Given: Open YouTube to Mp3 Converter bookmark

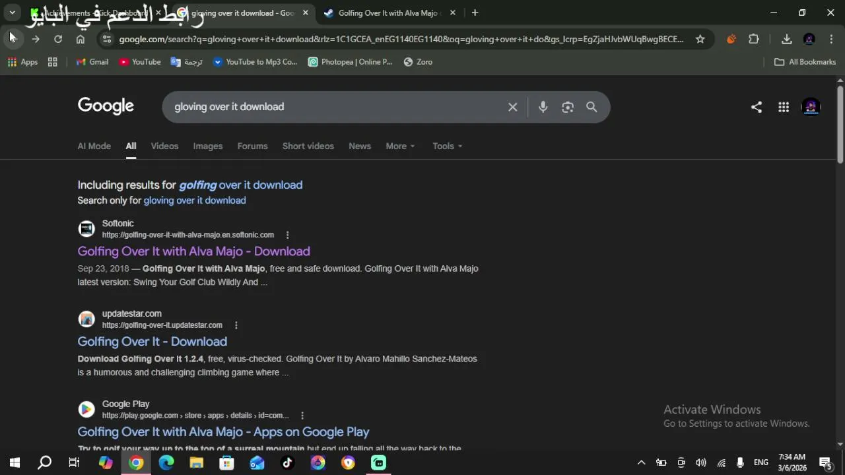Looking at the screenshot, I should pyautogui.click(x=255, y=62).
